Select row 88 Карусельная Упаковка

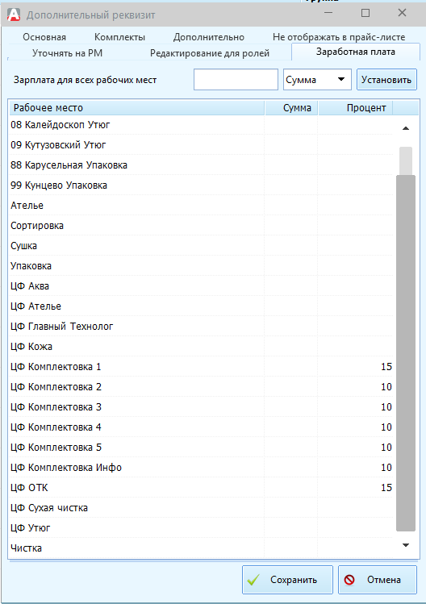(201, 165)
